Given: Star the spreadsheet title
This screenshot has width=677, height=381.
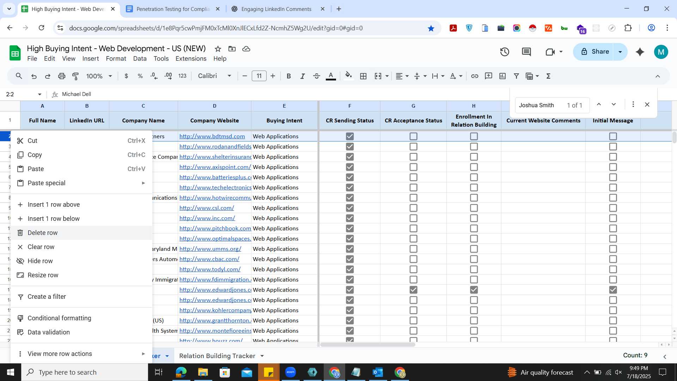Looking at the screenshot, I should (218, 49).
